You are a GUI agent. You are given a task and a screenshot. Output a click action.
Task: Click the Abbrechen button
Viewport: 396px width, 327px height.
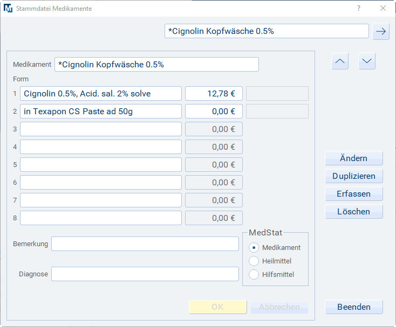point(279,307)
